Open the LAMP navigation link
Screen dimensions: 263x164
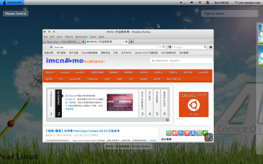107,79
